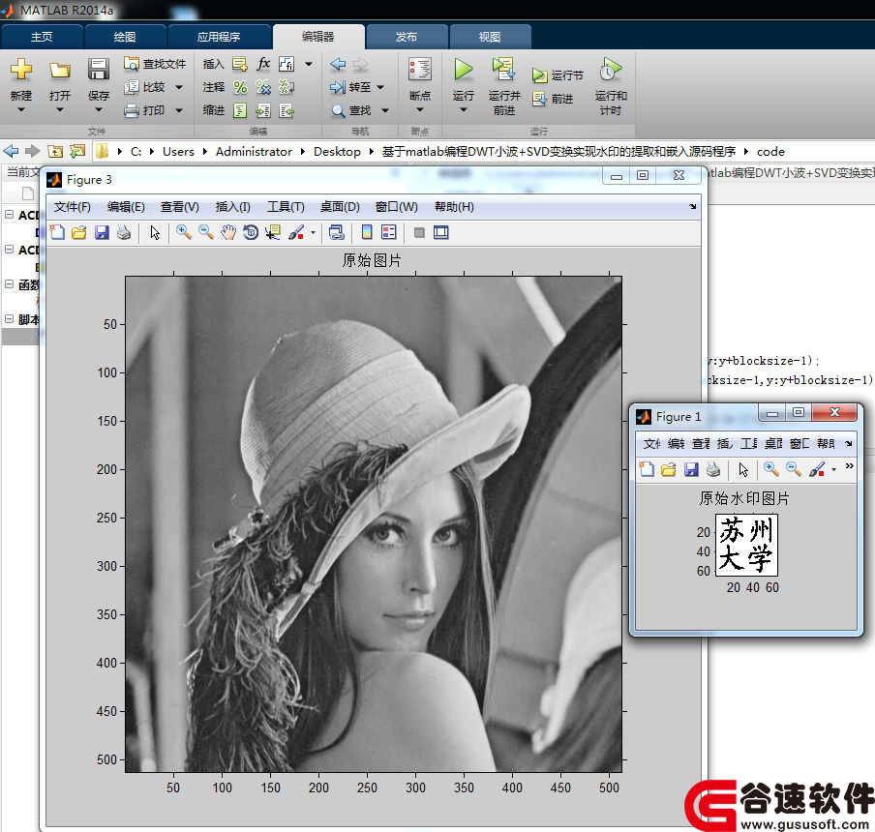Click the Link Plot icon in Figure 3 toolbar
This screenshot has height=832, width=875.
pos(337,232)
